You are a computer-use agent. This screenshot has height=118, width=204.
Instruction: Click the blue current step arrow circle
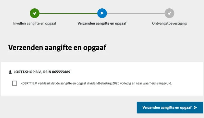102,13
